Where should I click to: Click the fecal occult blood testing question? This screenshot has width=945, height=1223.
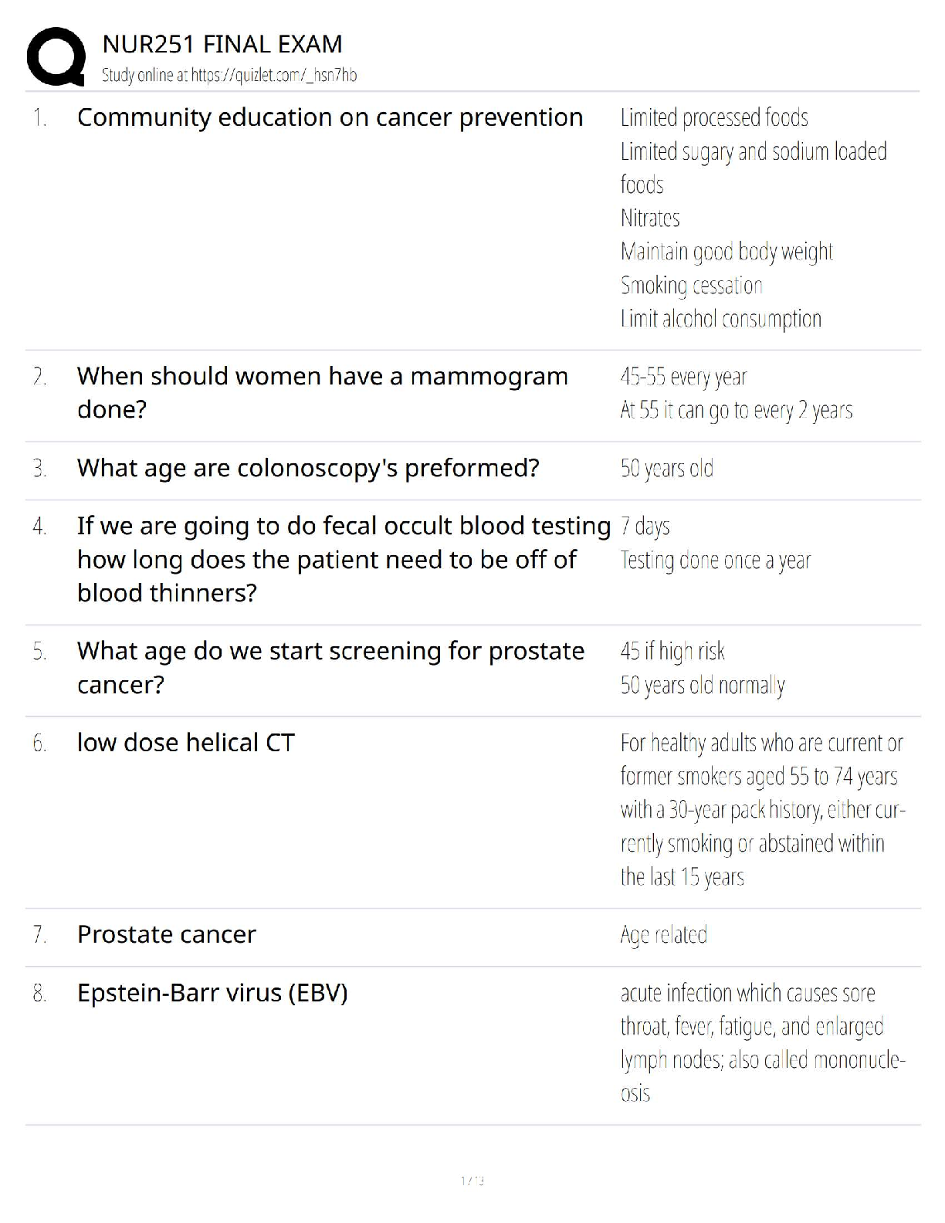coord(344,559)
